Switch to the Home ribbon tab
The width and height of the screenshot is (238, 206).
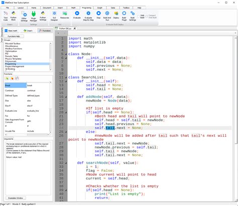pos(34,8)
